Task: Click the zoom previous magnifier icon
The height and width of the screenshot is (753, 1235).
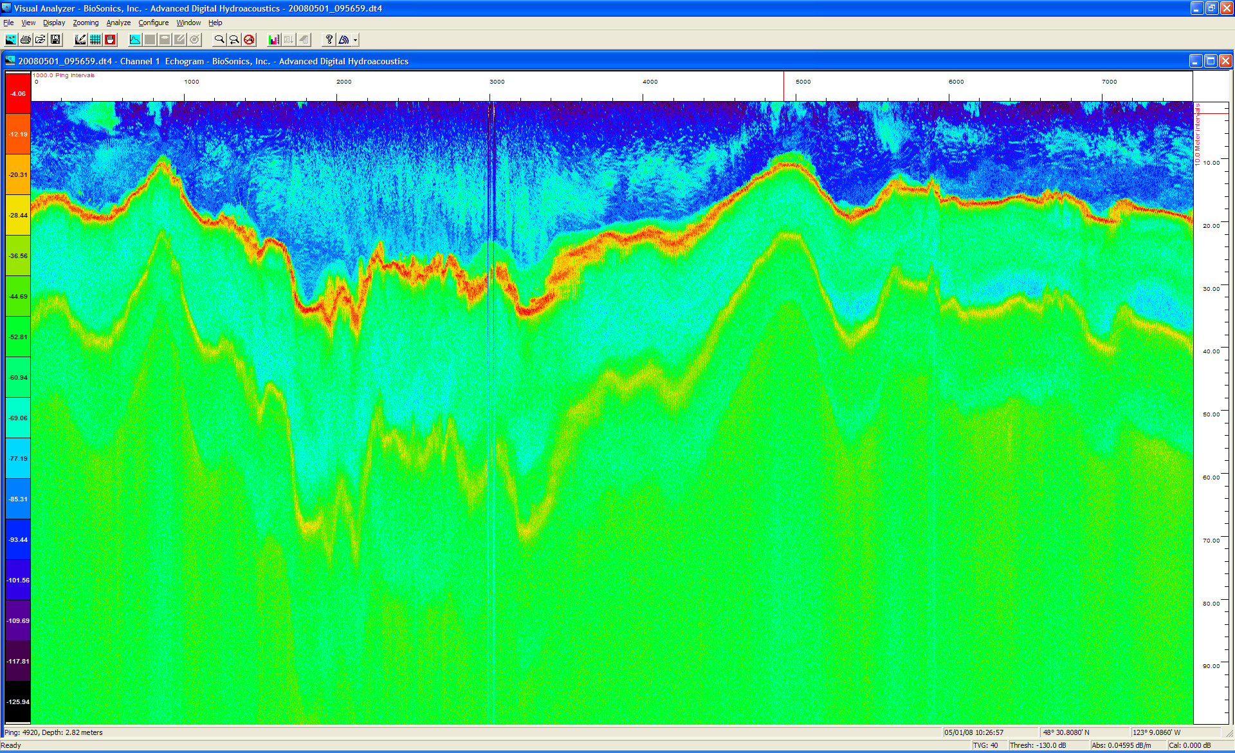Action: [x=234, y=40]
